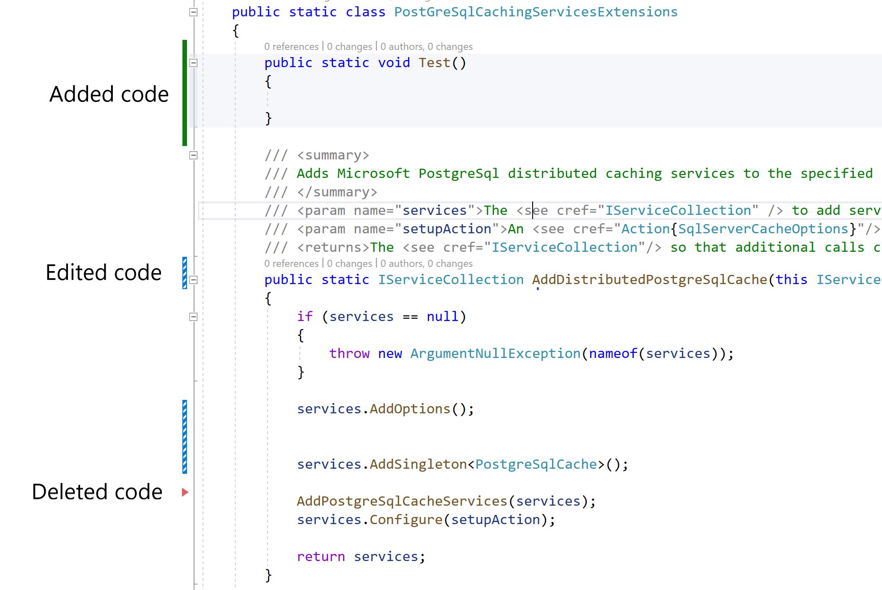This screenshot has height=590, width=882.
Task: Open '0 authors, 0 changes' above Test()
Action: click(426, 47)
